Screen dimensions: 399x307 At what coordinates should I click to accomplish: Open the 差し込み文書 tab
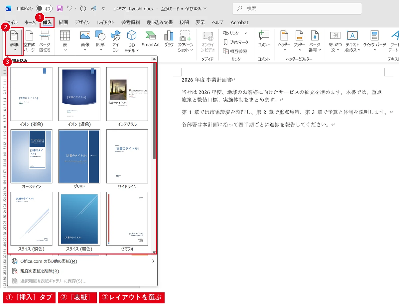(160, 22)
